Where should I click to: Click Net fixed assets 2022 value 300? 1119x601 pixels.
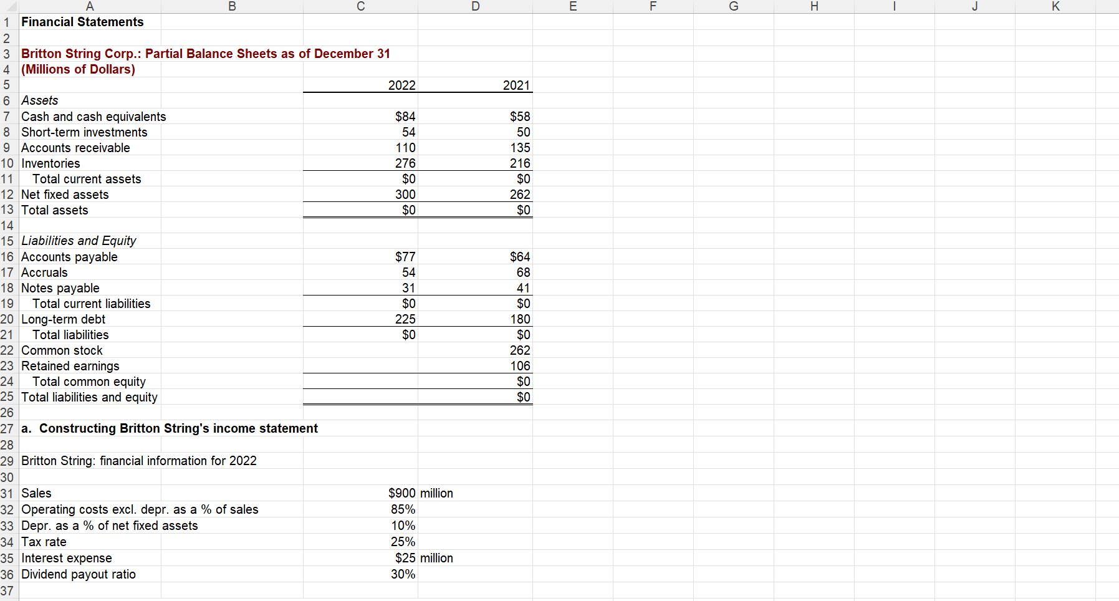point(405,195)
